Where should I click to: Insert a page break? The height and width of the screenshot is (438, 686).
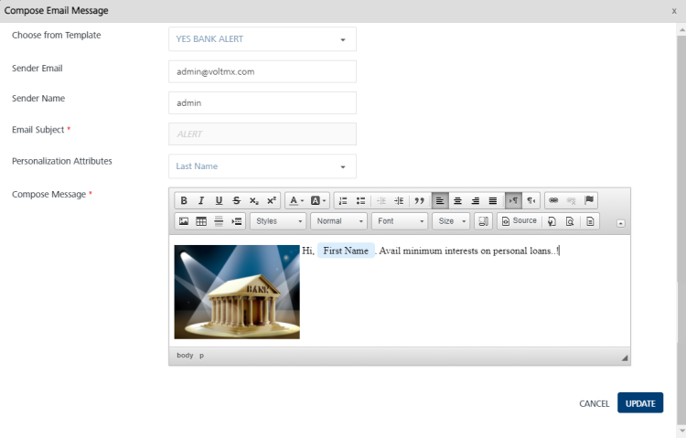[236, 221]
